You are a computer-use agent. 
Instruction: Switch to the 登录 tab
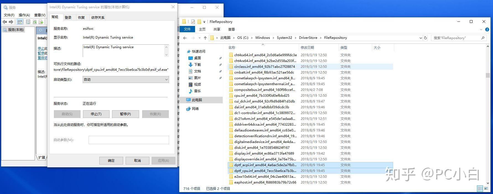click(x=68, y=17)
